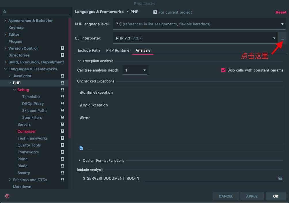Select \Error in unchecked exceptions
The height and width of the screenshot is (203, 289).
85,118
